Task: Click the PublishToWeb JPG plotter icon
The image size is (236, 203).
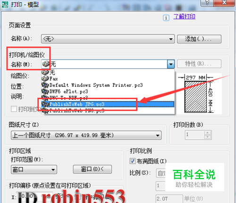Action: 45,104
